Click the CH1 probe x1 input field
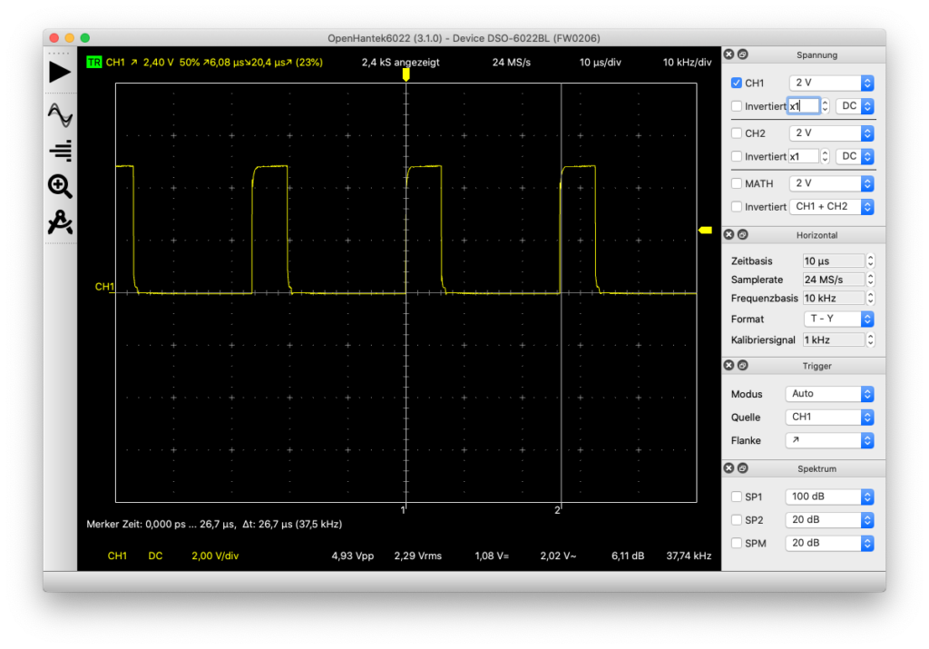The height and width of the screenshot is (649, 929). tap(804, 106)
